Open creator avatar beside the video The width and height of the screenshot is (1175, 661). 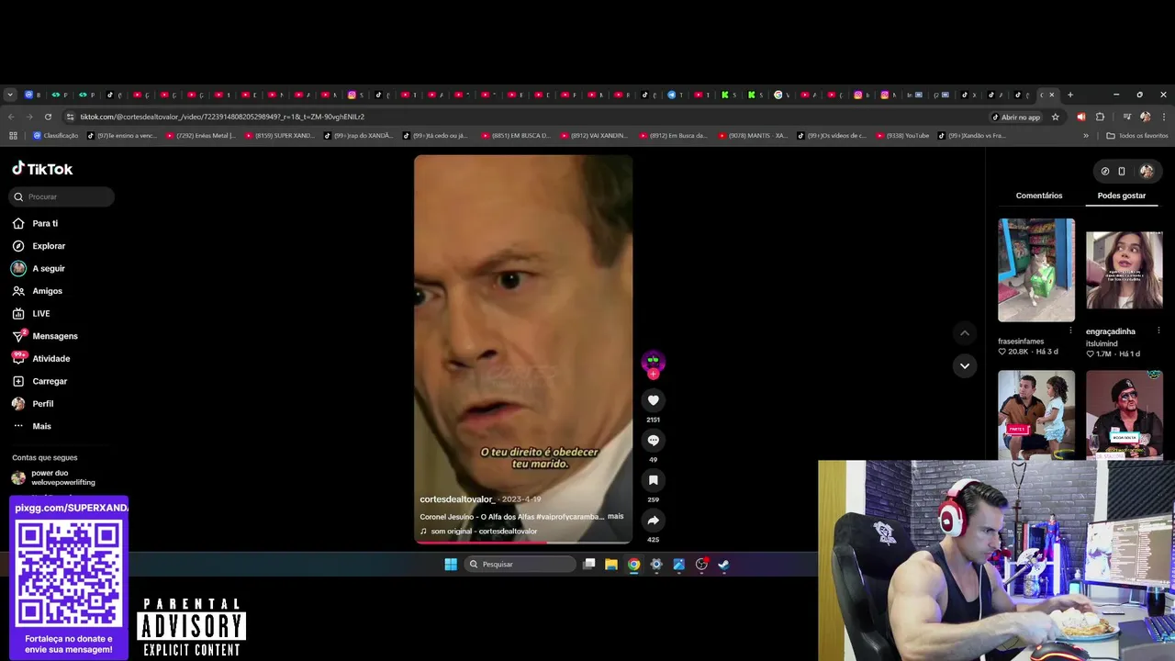pos(653,362)
